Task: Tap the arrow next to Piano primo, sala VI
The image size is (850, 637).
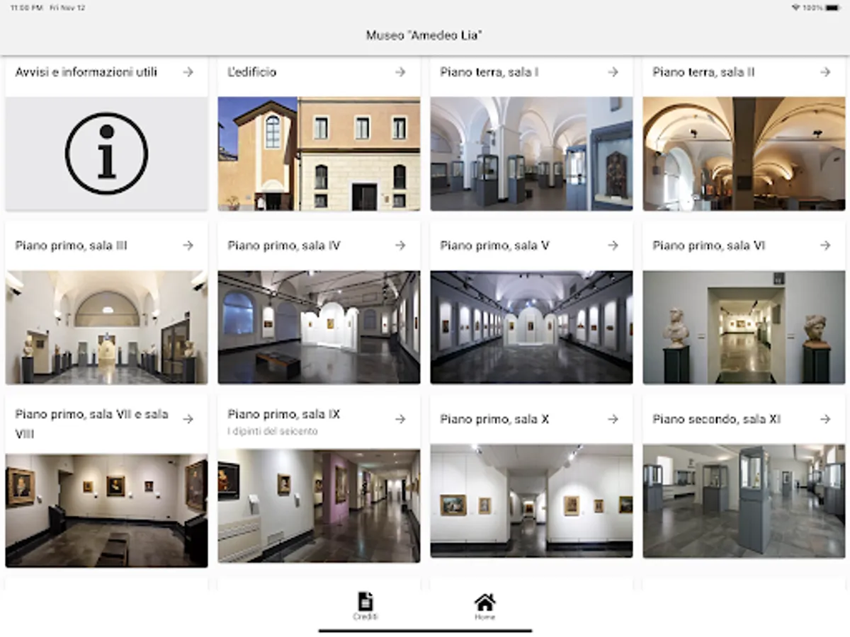Action: (825, 246)
